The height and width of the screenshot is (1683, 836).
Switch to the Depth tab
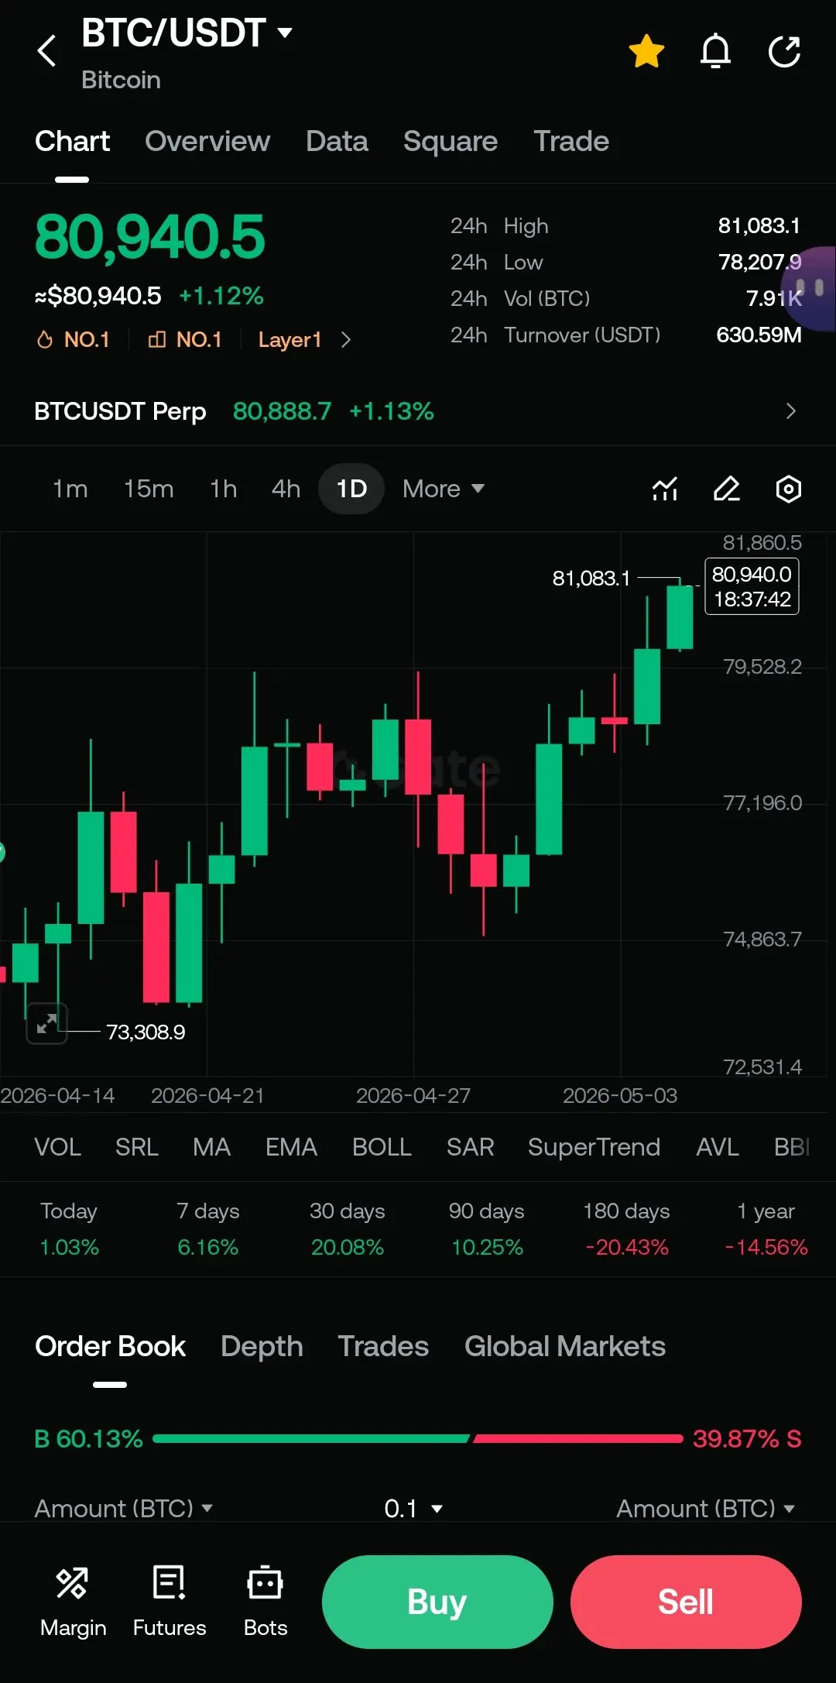pos(262,1347)
